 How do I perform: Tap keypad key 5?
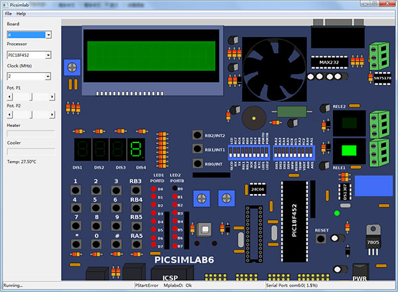click(96, 208)
